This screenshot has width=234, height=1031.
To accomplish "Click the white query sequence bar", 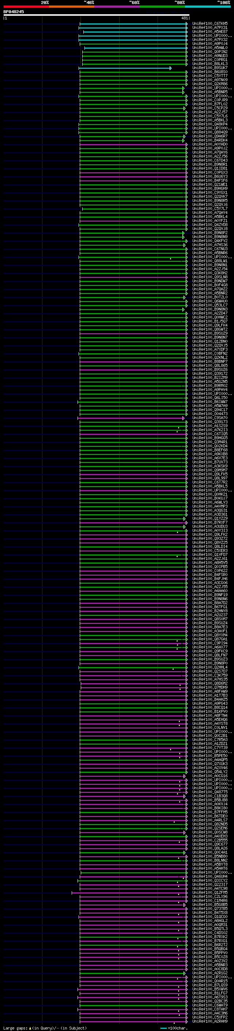I will coord(97,15).
